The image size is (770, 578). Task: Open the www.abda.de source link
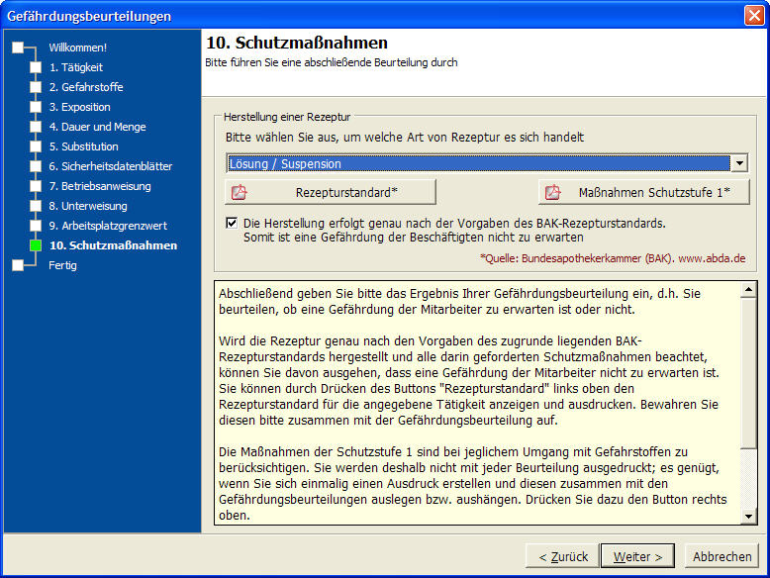(712, 258)
